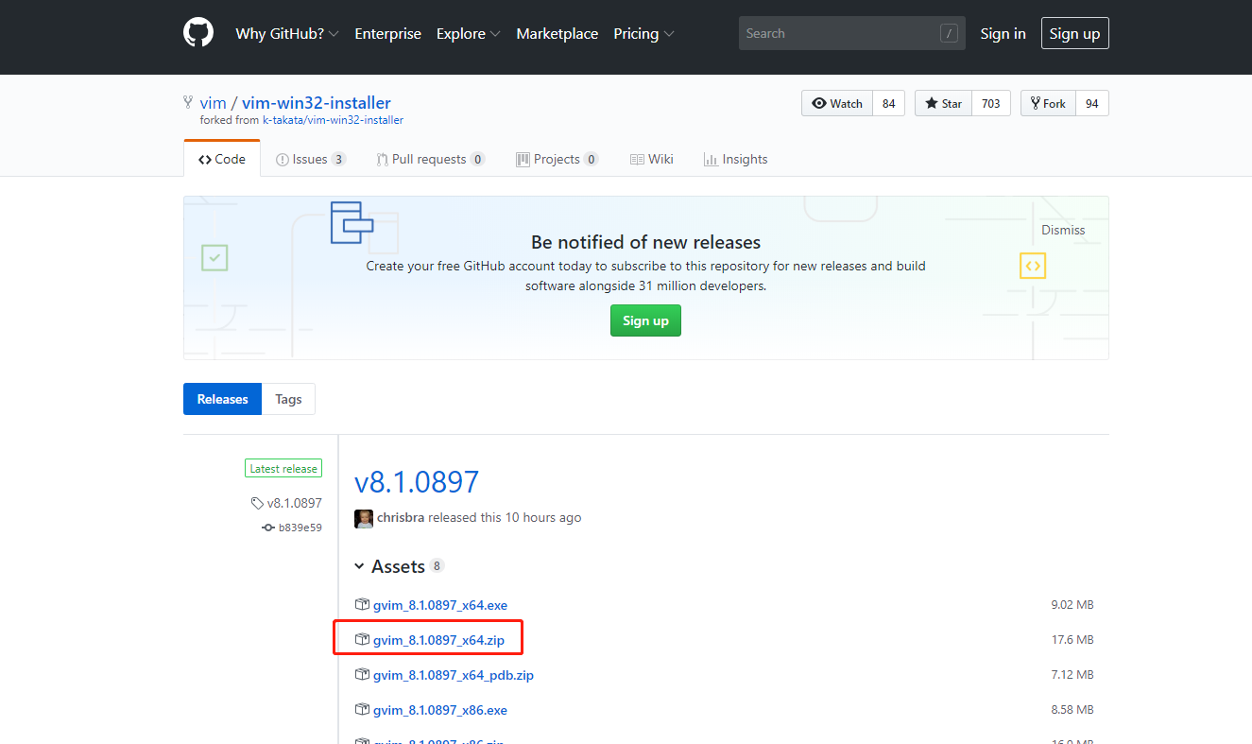Expand the Explore dropdown menu
This screenshot has width=1252, height=744.
[467, 33]
